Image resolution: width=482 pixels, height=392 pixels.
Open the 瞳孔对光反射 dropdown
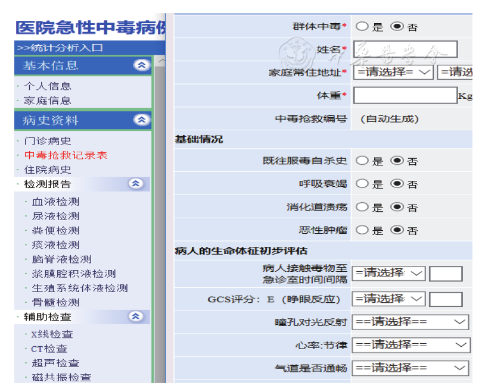[410, 322]
